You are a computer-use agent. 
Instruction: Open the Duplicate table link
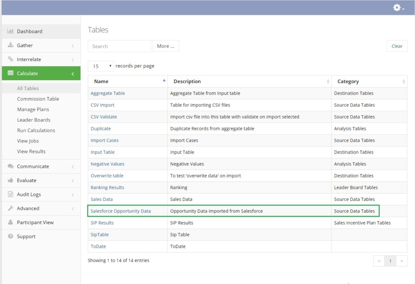pos(101,129)
